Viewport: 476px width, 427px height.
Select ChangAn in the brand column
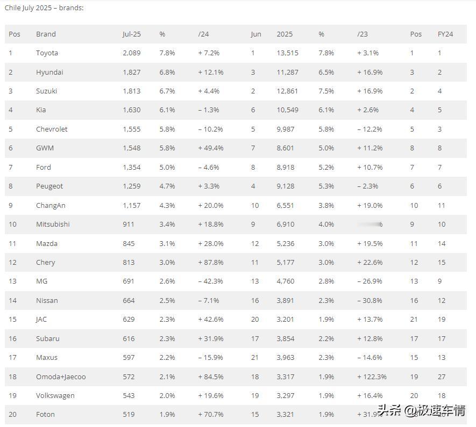51,206
